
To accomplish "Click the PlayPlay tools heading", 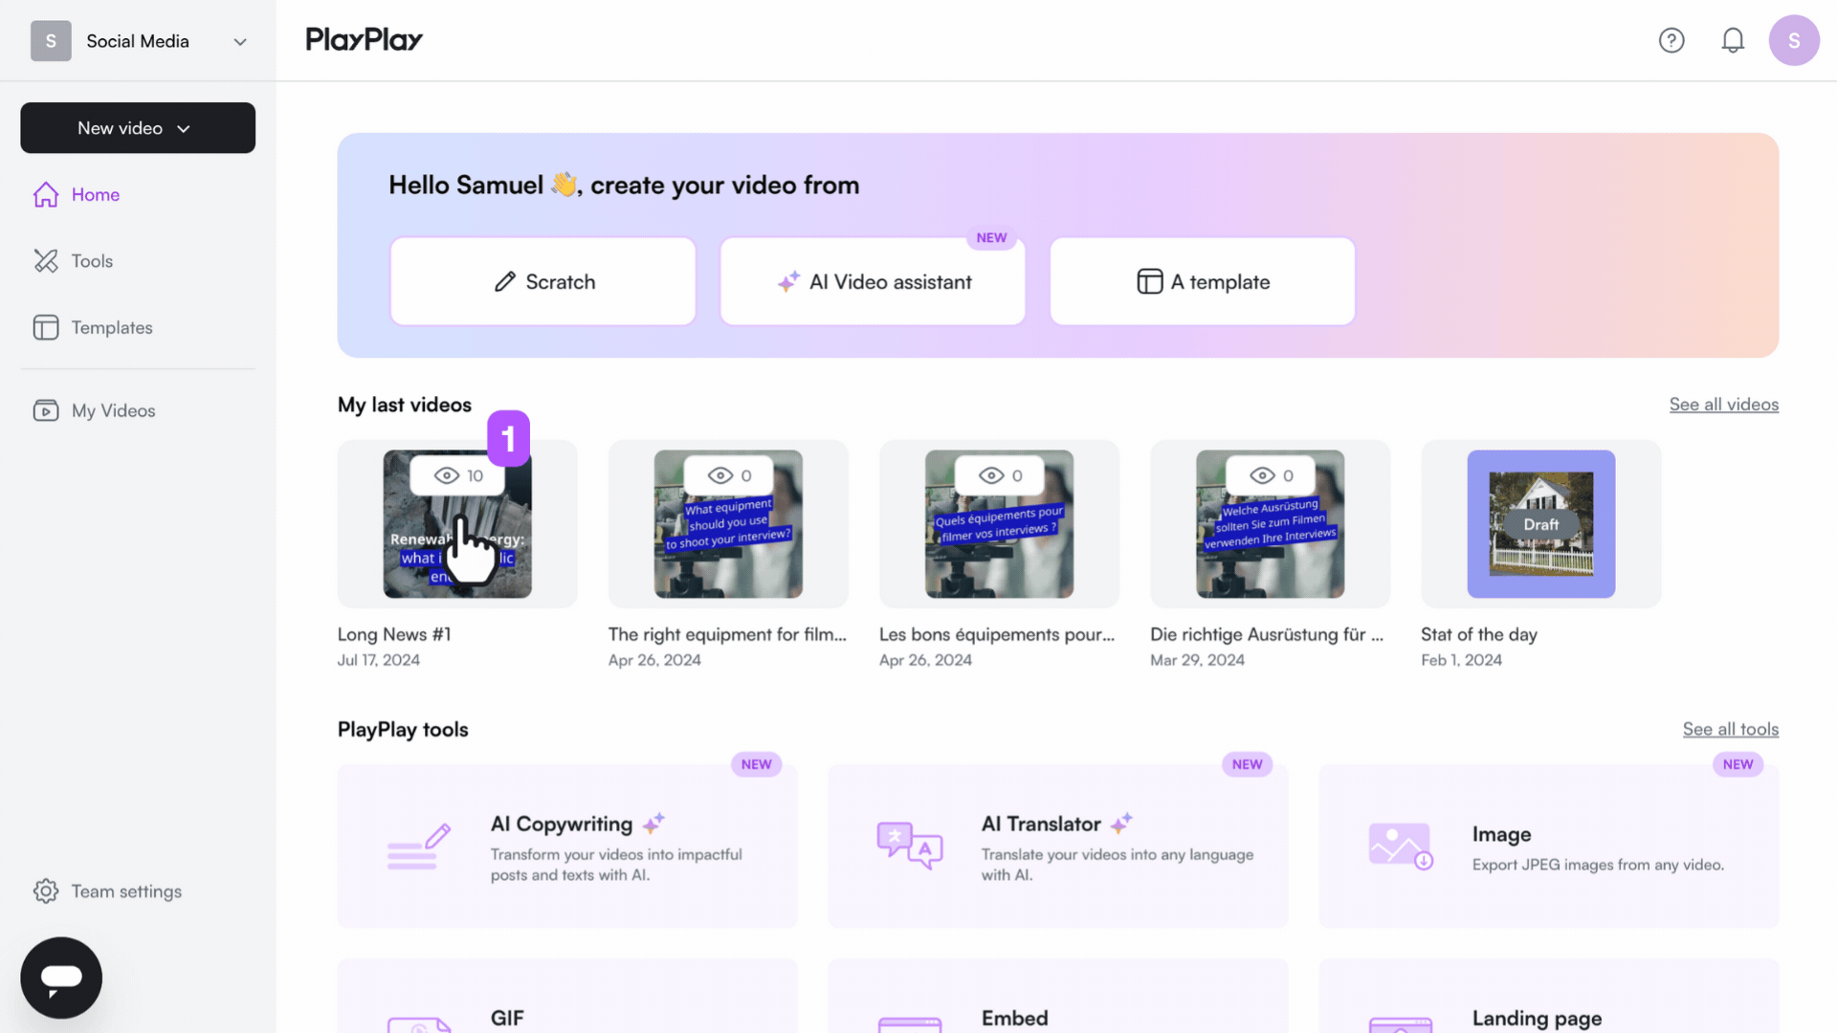I will click(403, 730).
